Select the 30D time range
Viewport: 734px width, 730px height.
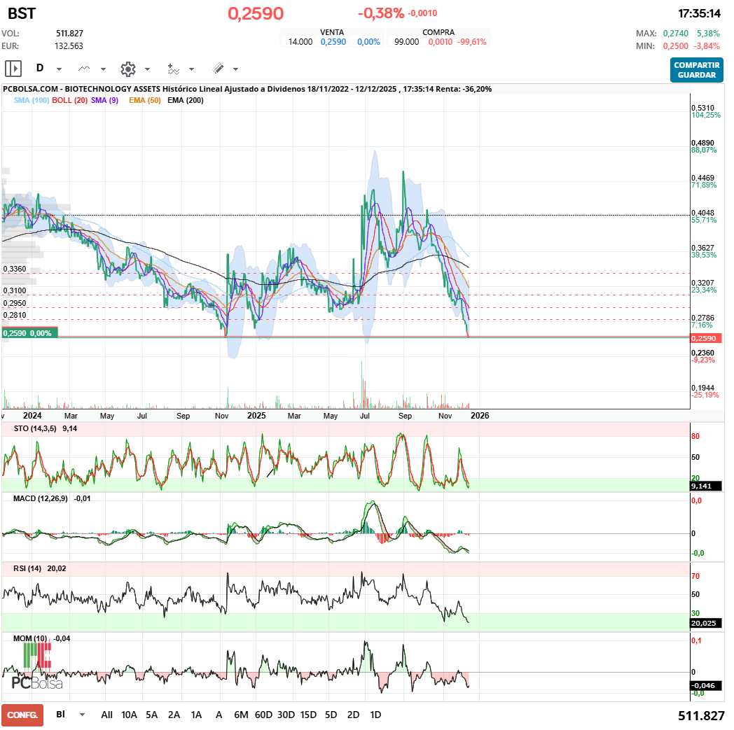point(286,715)
